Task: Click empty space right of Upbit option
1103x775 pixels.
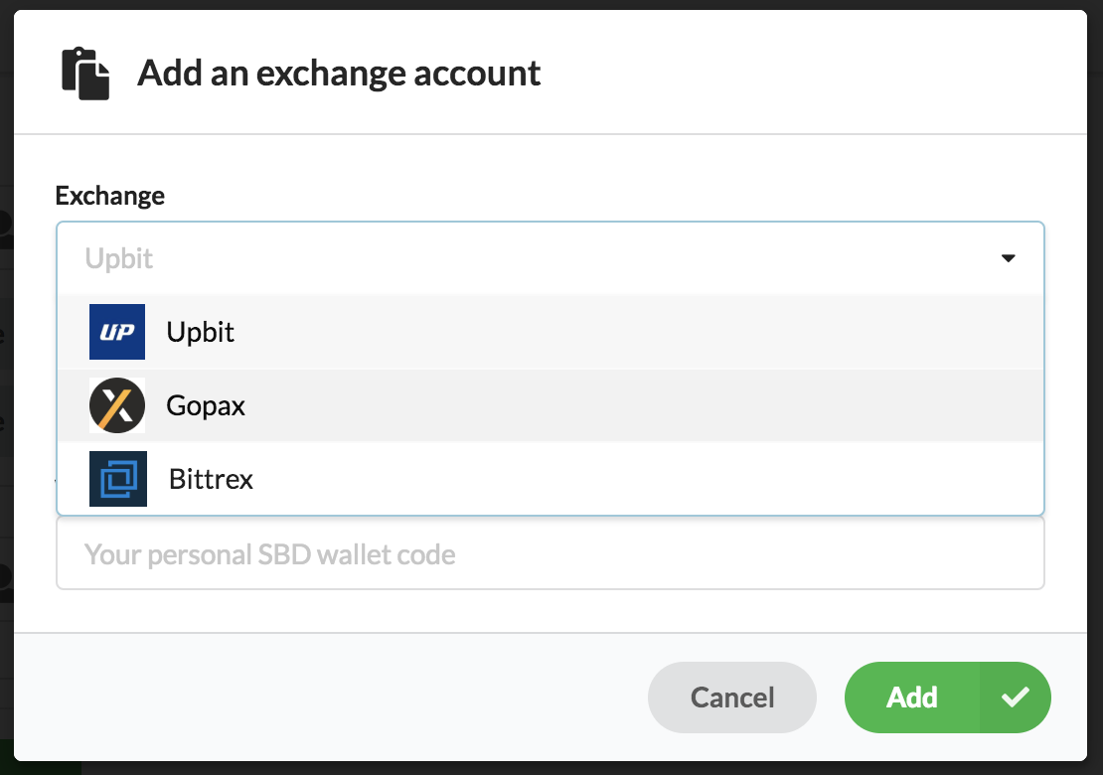Action: [x=696, y=332]
